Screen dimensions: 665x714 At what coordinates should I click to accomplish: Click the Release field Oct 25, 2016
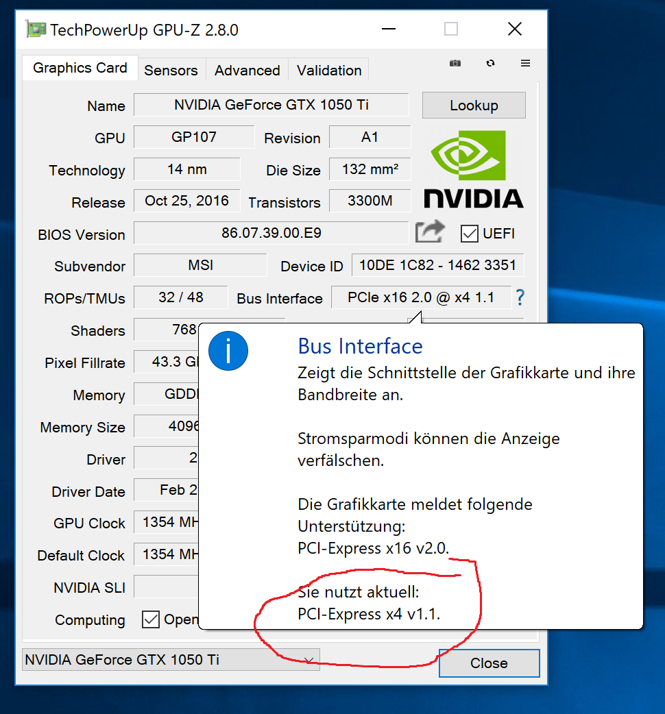pos(186,201)
